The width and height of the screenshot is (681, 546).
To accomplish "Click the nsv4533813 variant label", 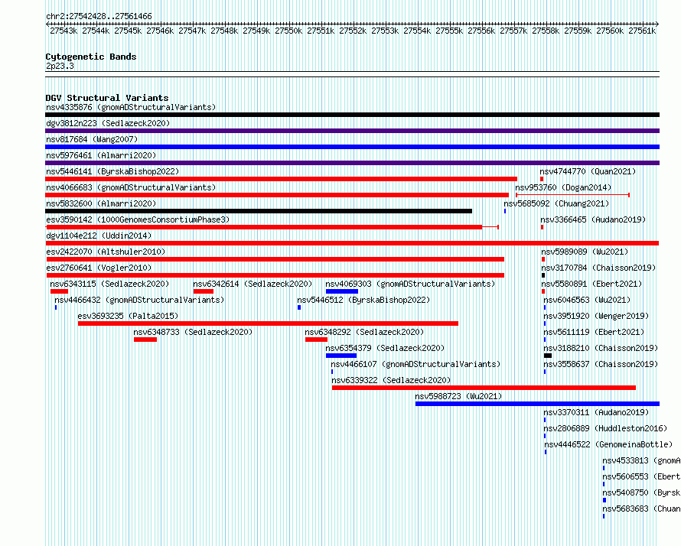I will (641, 460).
